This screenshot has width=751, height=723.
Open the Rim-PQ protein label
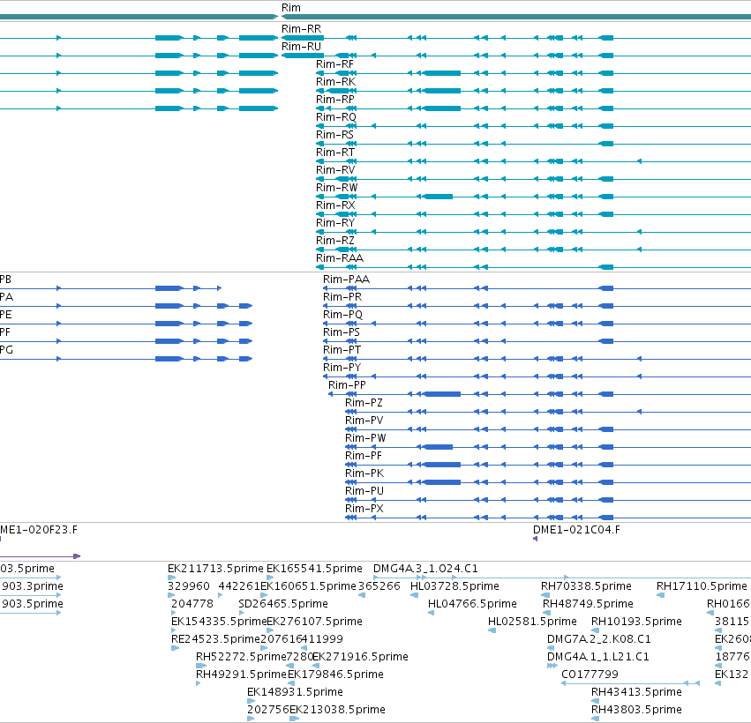[343, 315]
